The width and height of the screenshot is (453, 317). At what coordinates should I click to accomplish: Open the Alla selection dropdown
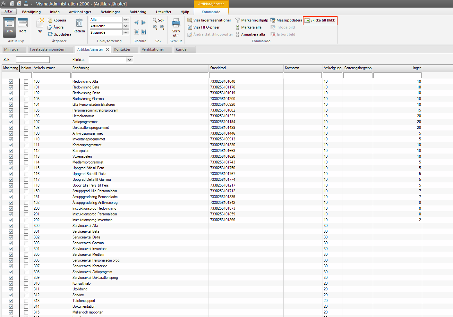126,20
